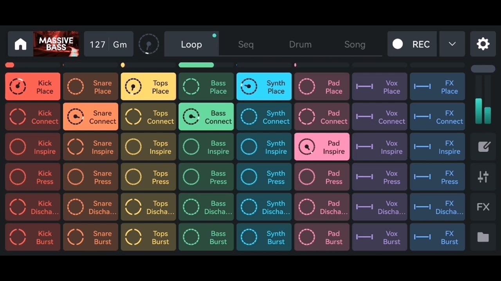Go to the home screen icon
Image resolution: width=501 pixels, height=281 pixels.
(21, 44)
